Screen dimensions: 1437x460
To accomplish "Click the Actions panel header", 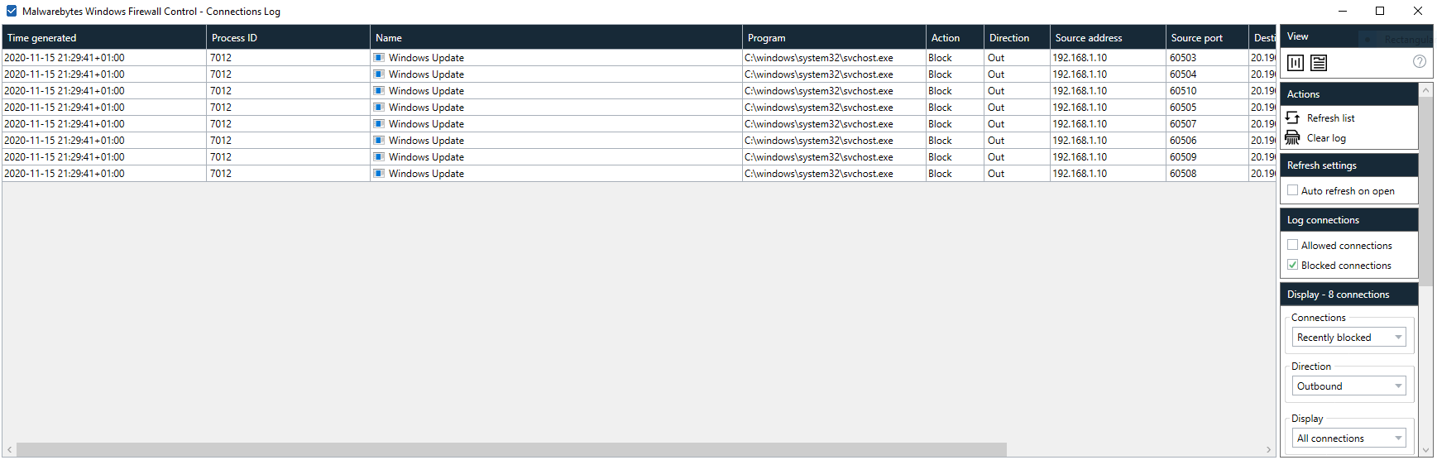I will coord(1348,94).
